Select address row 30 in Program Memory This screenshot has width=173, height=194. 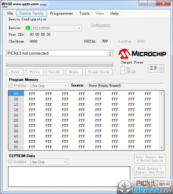pos(16,126)
